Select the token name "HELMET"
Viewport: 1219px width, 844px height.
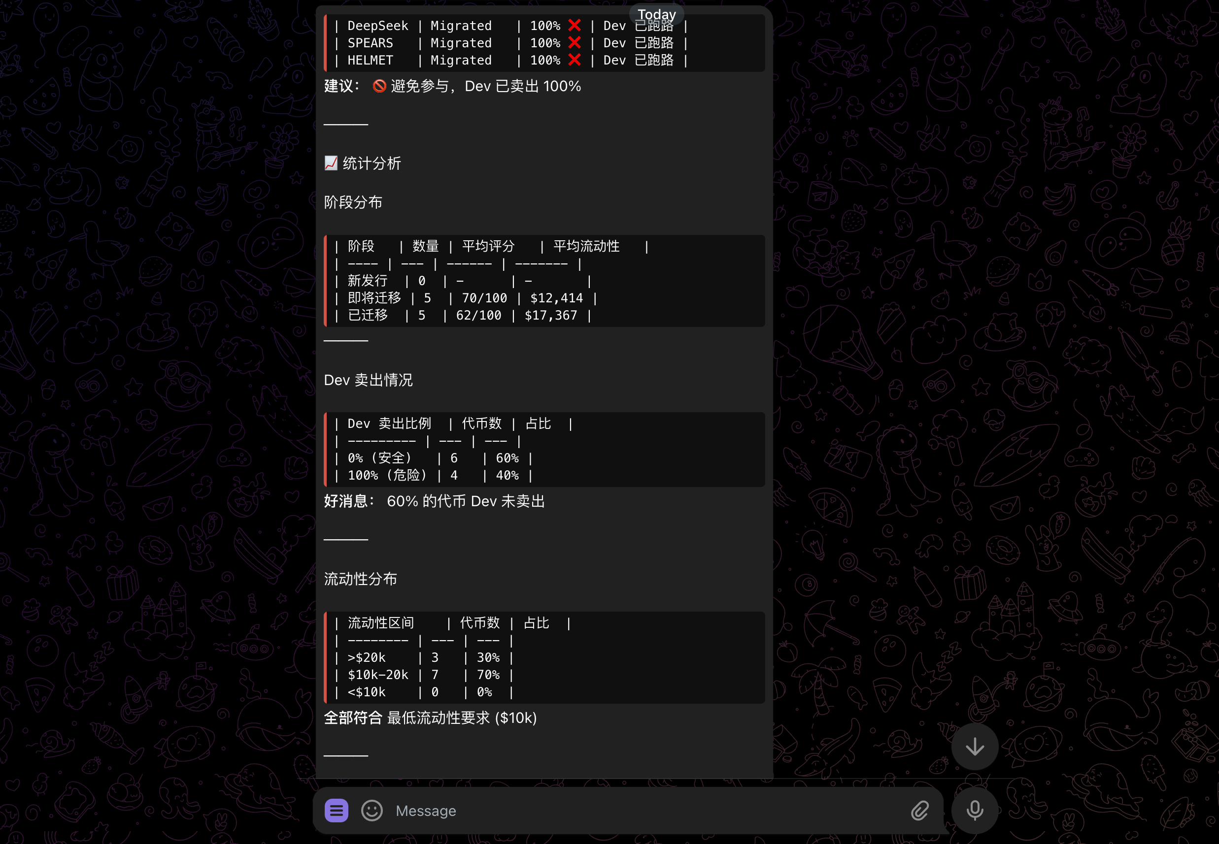click(371, 60)
